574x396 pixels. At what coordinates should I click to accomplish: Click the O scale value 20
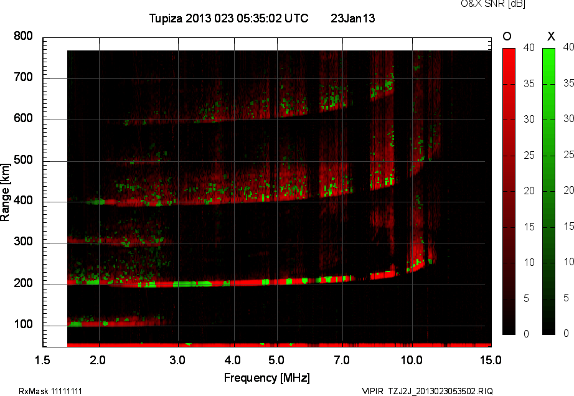point(529,191)
